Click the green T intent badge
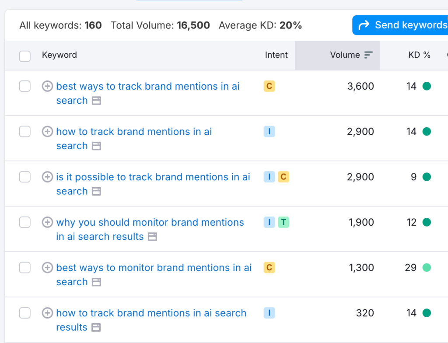The height and width of the screenshot is (343, 448). [x=283, y=222]
